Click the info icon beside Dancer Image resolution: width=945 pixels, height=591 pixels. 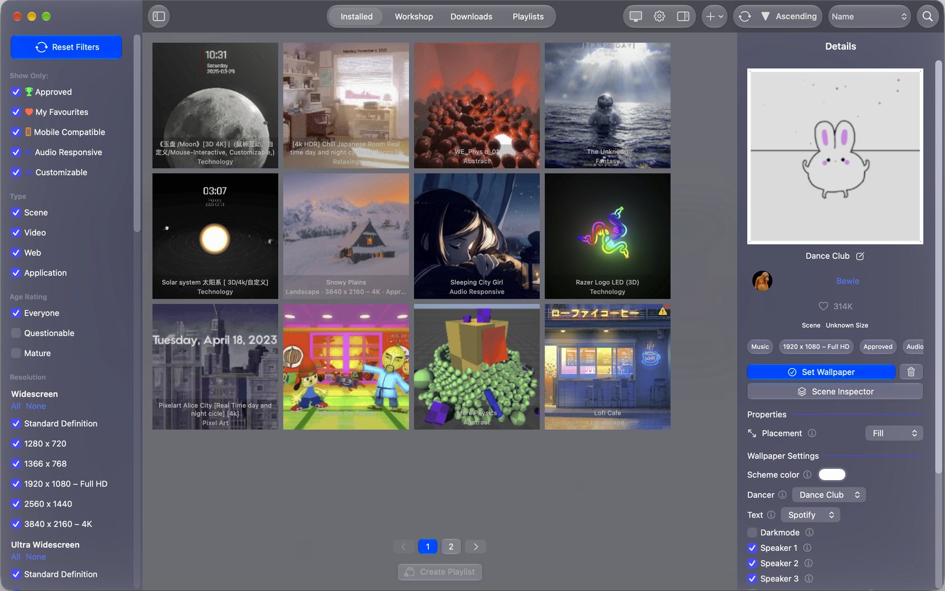(783, 494)
